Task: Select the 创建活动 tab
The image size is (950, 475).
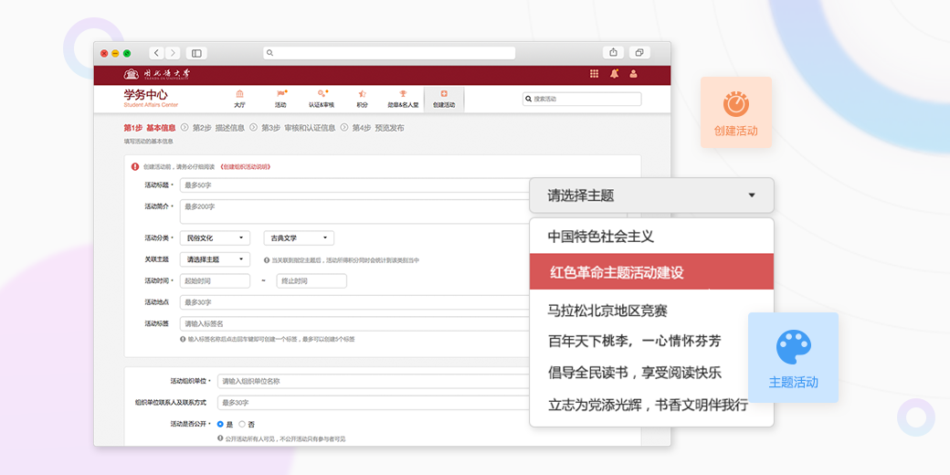Action: point(444,100)
